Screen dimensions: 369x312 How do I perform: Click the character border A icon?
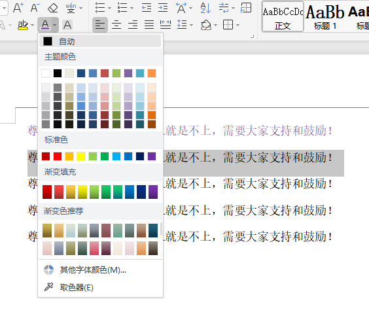[x=67, y=25]
